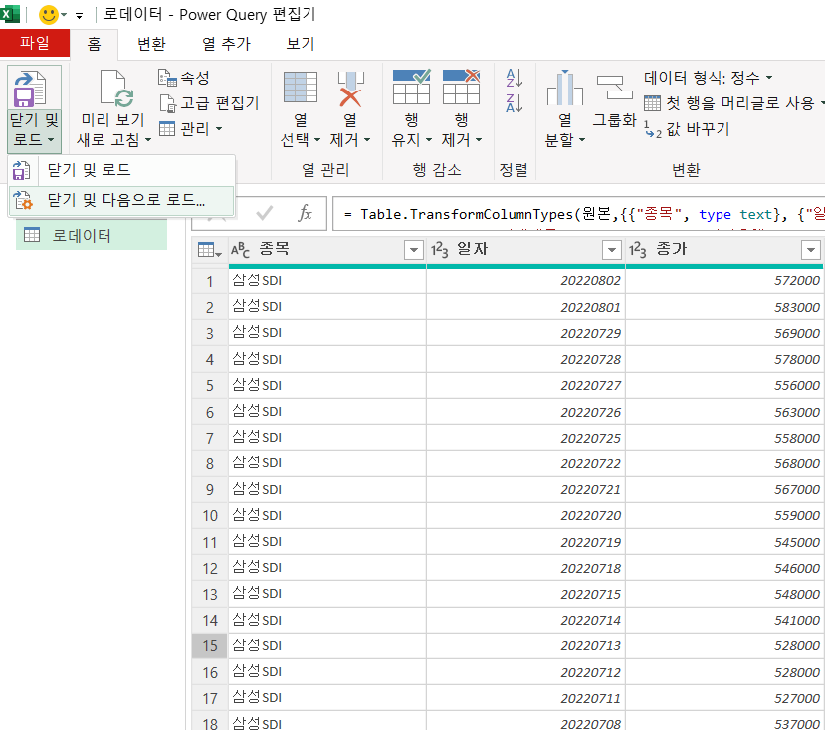Click the cell with date 20220715
Viewport: 825px width, 730px height.
(x=525, y=594)
